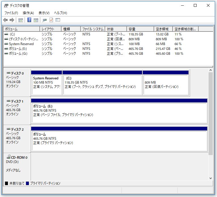Click the scroll up arrow in disk pane

coord(210,70)
